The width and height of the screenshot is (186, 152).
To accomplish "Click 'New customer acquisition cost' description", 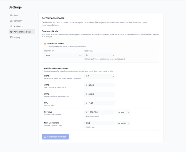I will click(55, 87).
